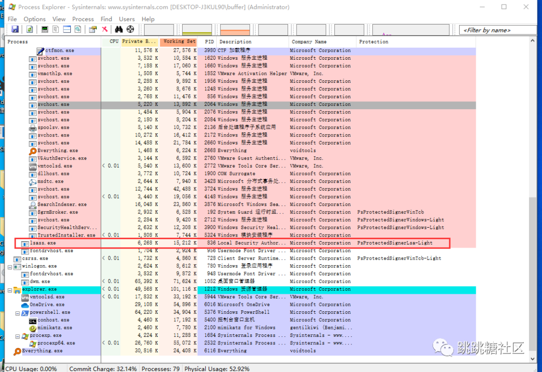Click the msdtc.exe icon
542x372 pixels.
point(33,181)
